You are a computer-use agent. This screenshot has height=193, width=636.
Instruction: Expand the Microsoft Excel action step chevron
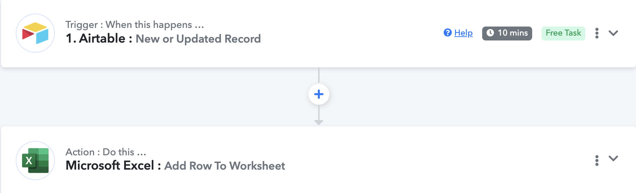[613, 158]
